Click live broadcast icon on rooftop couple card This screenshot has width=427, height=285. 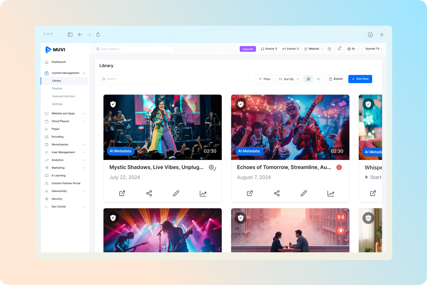coord(341,217)
